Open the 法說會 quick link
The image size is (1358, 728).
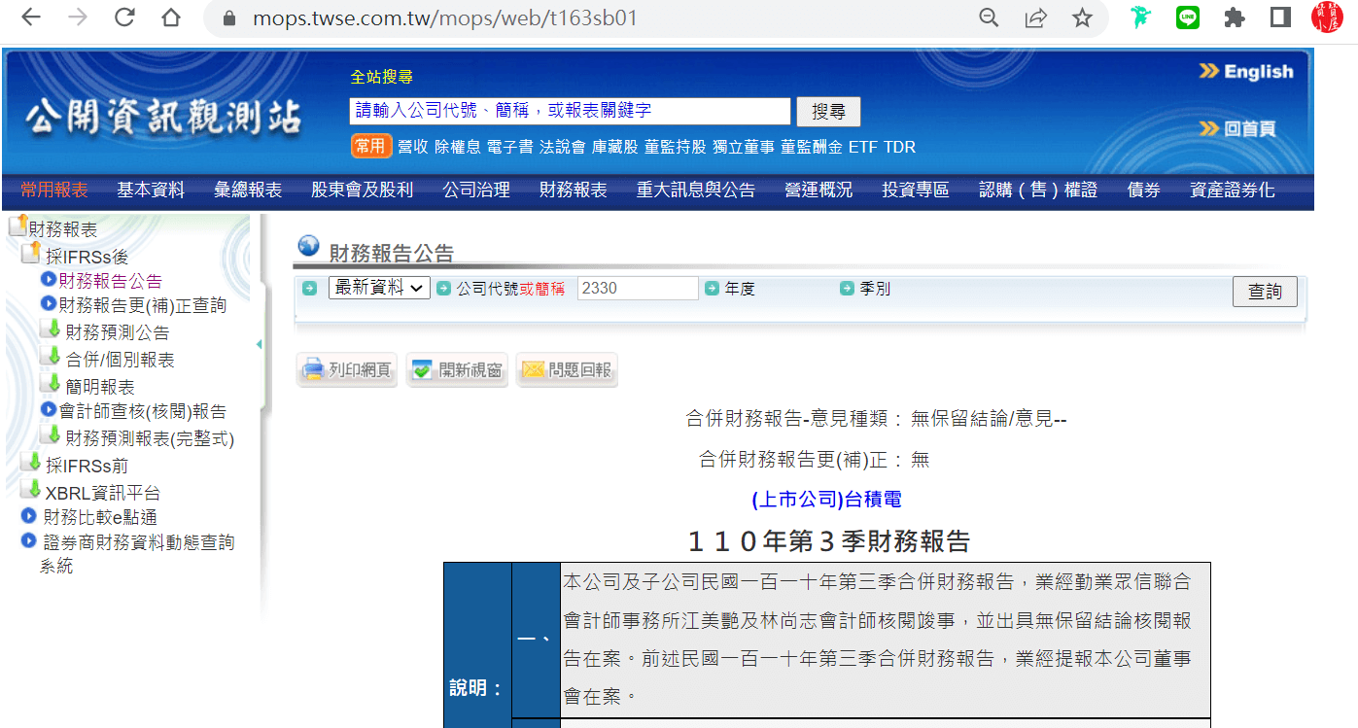click(x=563, y=148)
